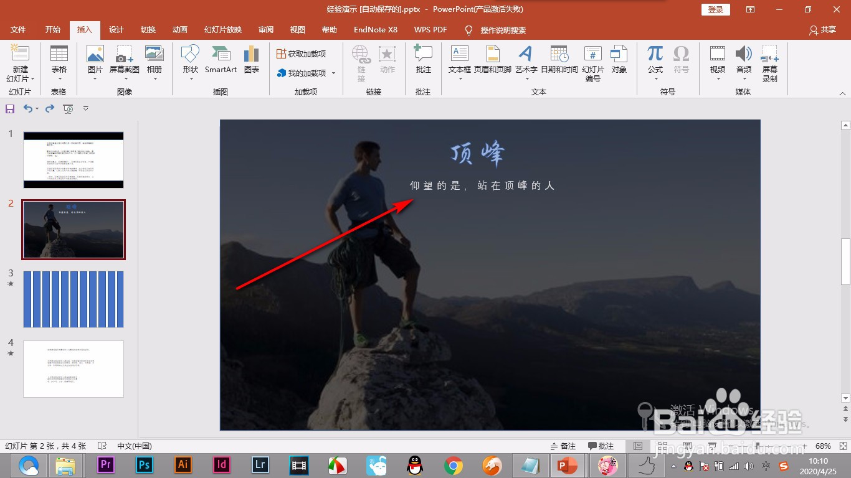Click 获取加载项 get add-ins
The height and width of the screenshot is (478, 851).
302,54
